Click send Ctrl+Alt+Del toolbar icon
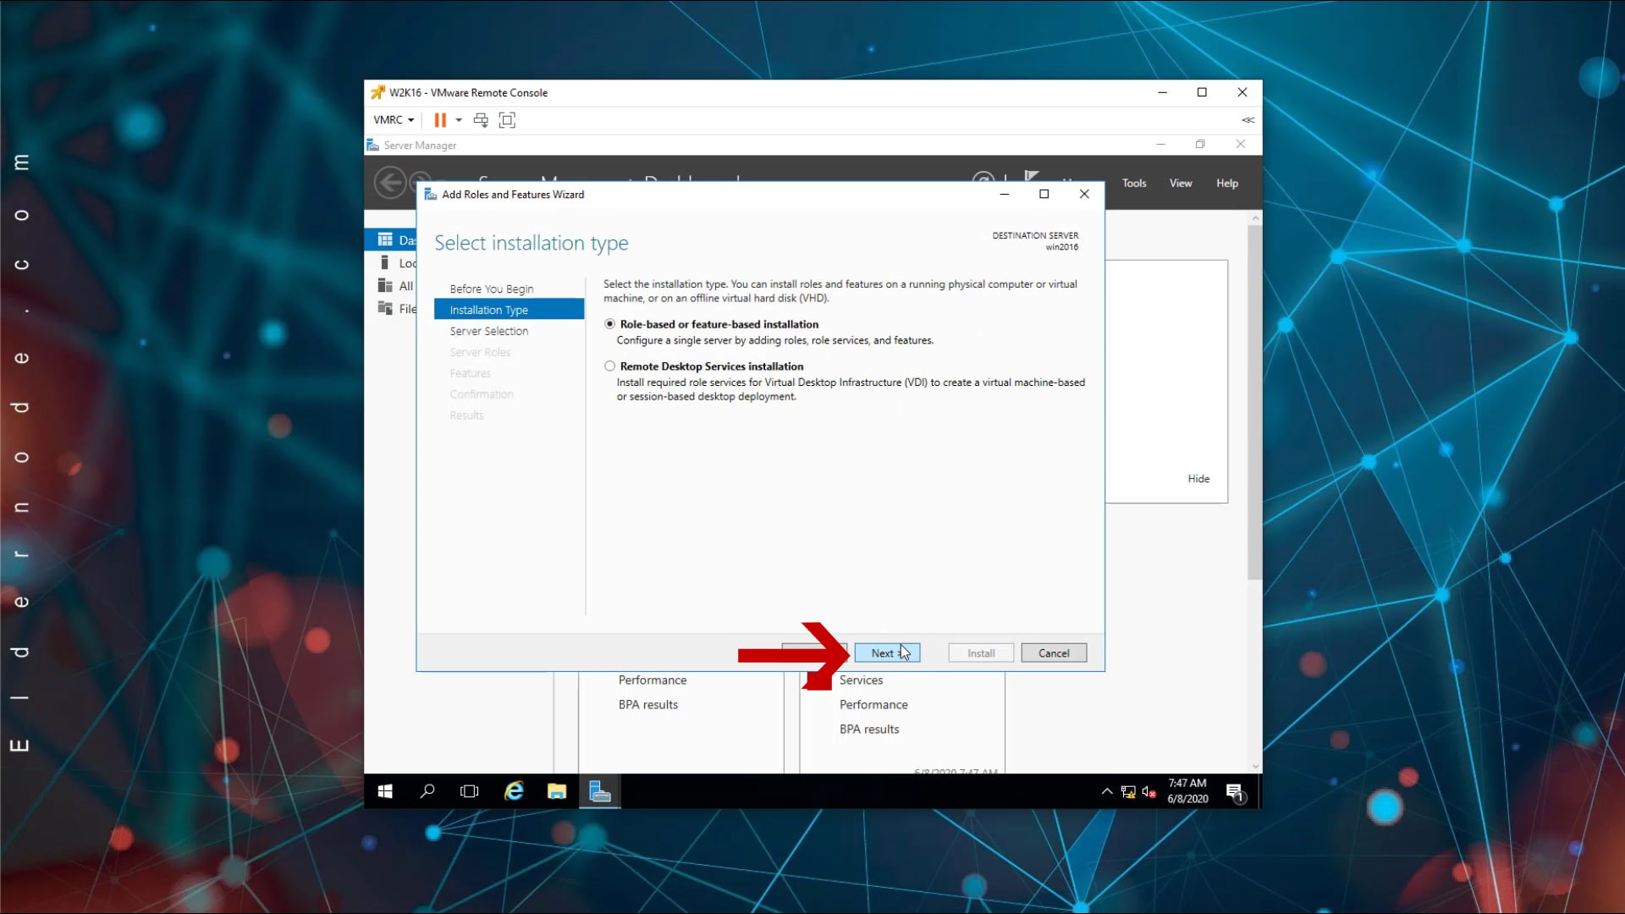This screenshot has width=1625, height=914. tap(481, 120)
